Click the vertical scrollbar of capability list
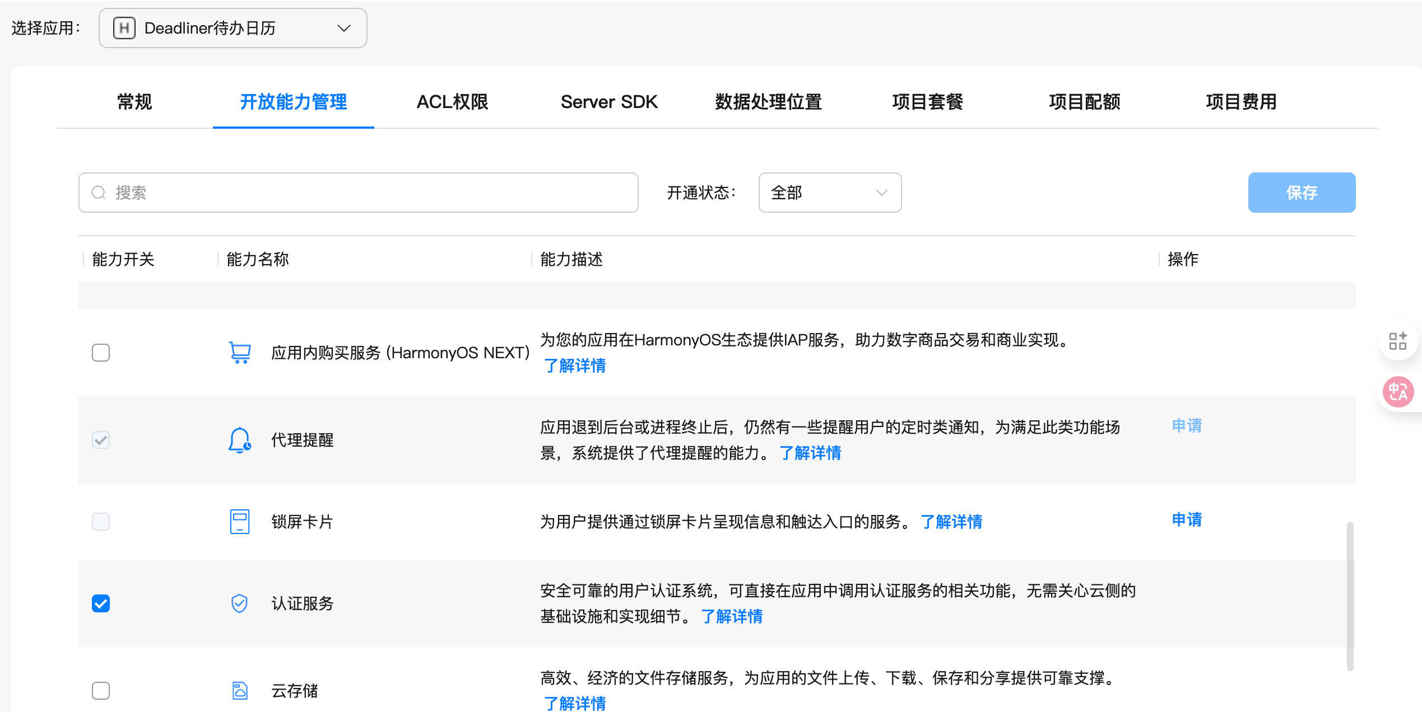 pyautogui.click(x=1350, y=596)
